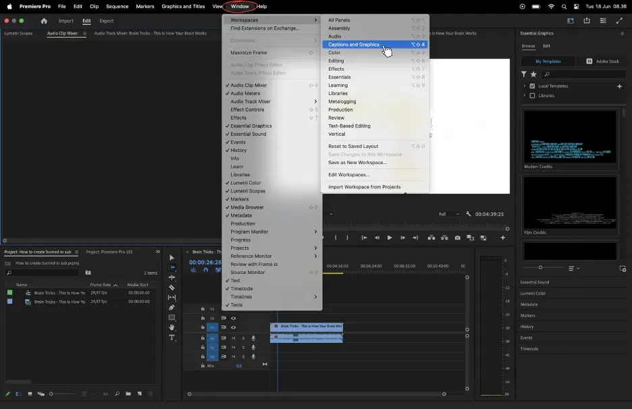The height and width of the screenshot is (409, 632).
Task: Open the Essential Sound collapsed panel
Action: [535, 283]
